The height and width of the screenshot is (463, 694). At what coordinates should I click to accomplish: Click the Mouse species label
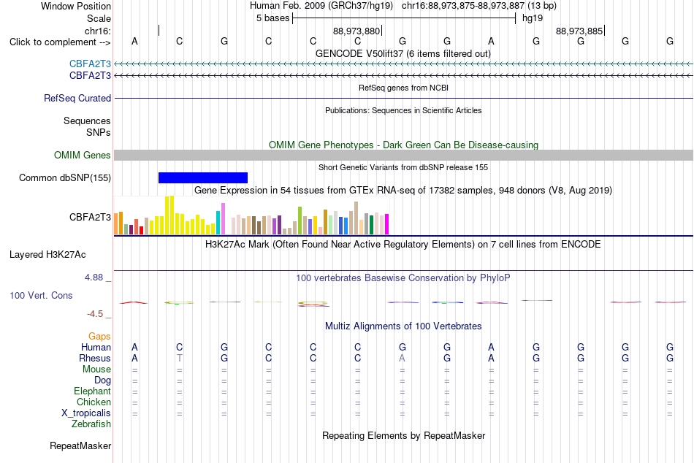click(x=97, y=370)
